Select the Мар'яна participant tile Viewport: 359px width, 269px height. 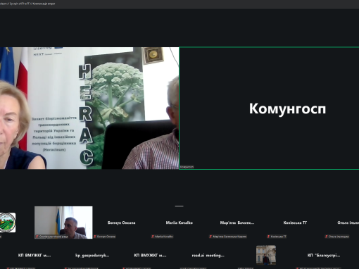click(x=237, y=223)
